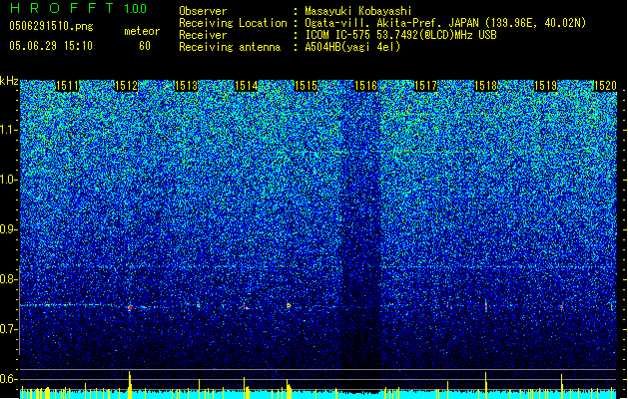Click the meteor label
This screenshot has height=399, width=628.
pyautogui.click(x=142, y=31)
